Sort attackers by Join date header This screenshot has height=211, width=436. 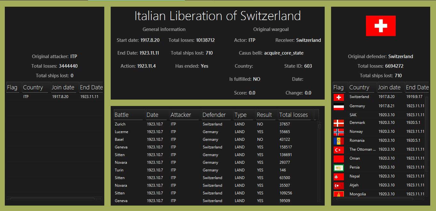click(x=65, y=87)
